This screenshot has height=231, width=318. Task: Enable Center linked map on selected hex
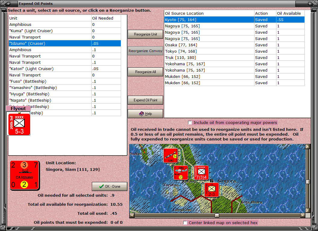pyautogui.click(x=185, y=223)
